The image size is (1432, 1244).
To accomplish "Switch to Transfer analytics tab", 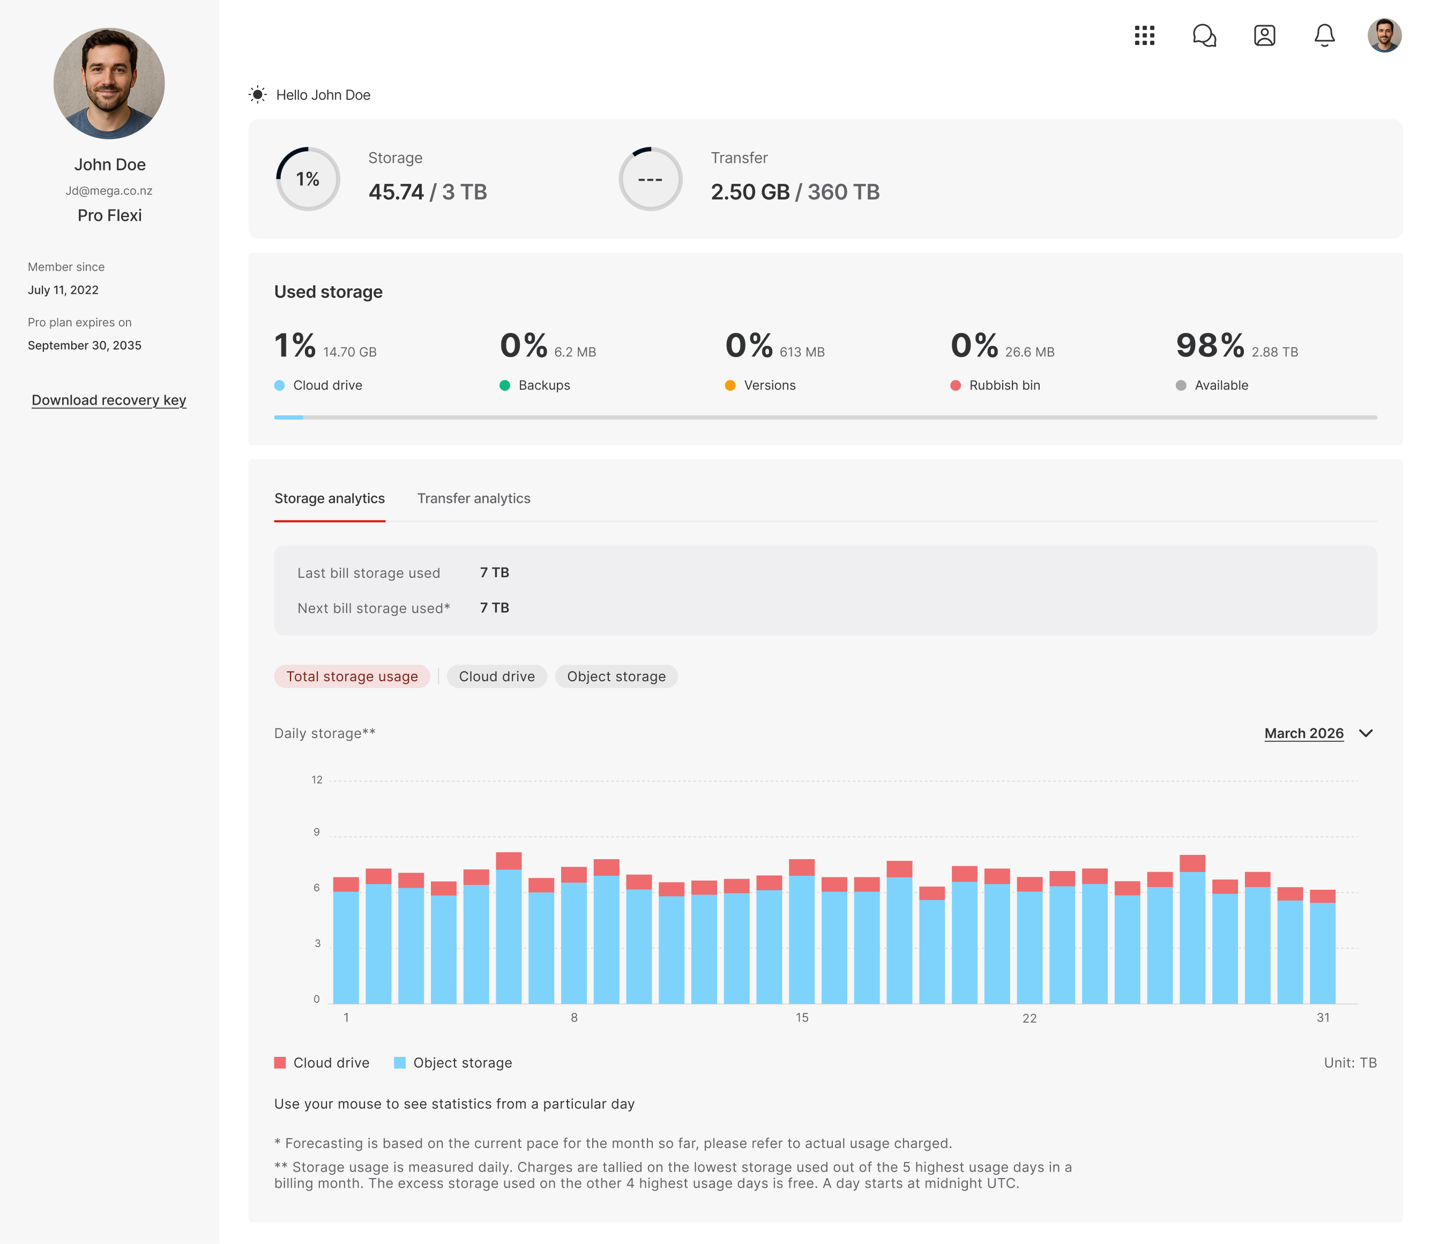I will 473,498.
